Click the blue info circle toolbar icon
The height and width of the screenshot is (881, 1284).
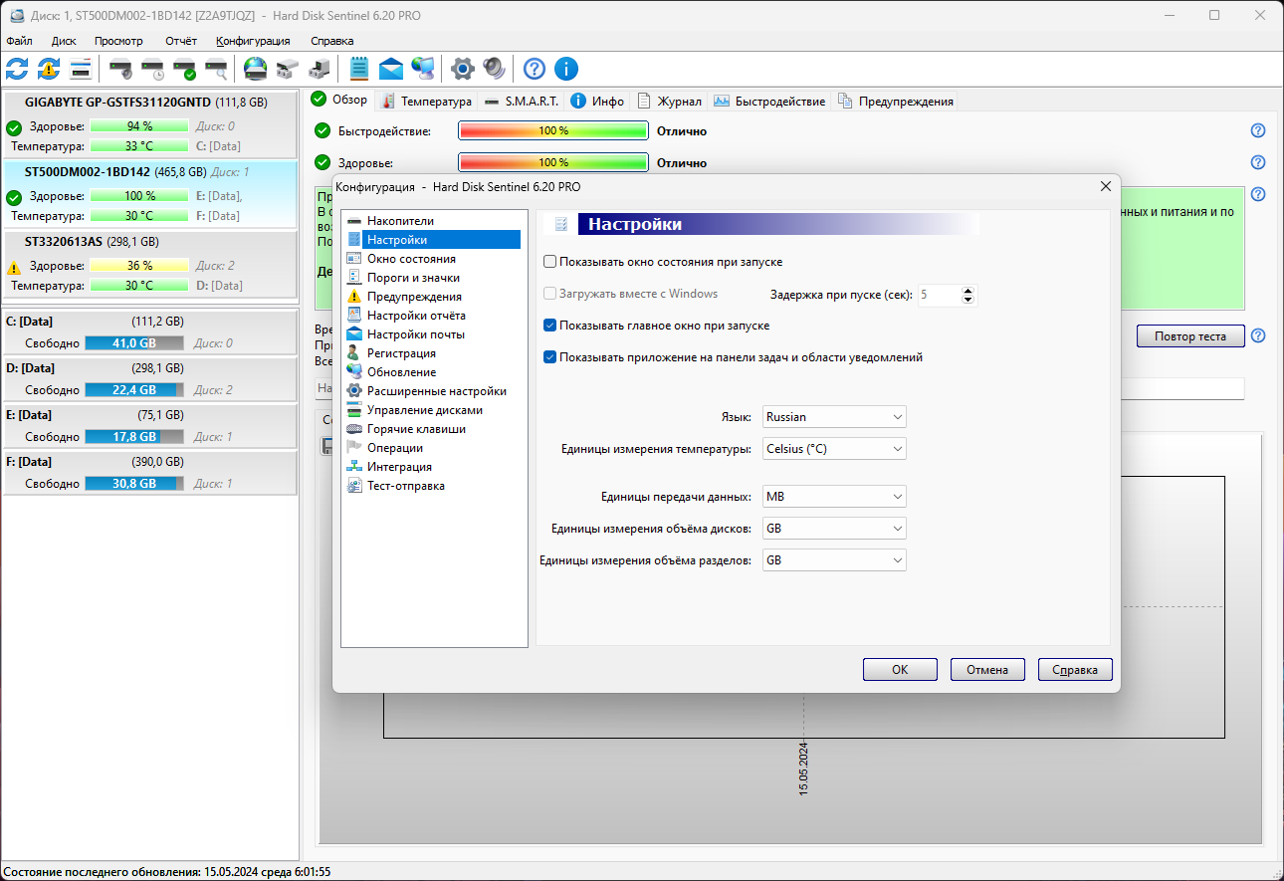pyautogui.click(x=566, y=69)
